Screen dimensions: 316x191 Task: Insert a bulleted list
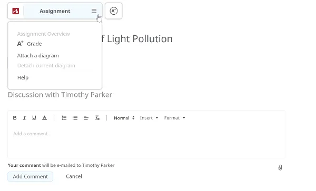click(75, 118)
